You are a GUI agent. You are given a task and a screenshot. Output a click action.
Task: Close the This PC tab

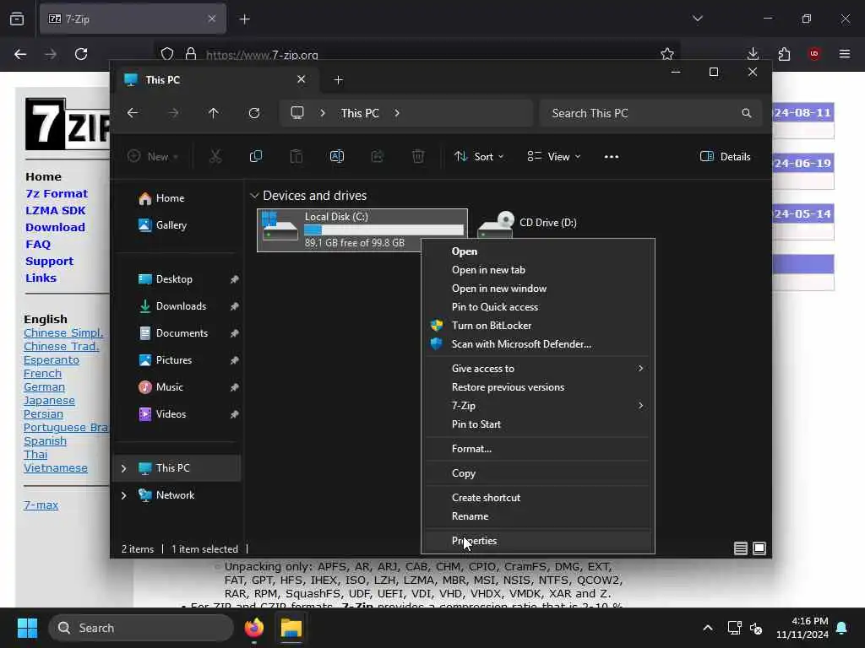302,79
